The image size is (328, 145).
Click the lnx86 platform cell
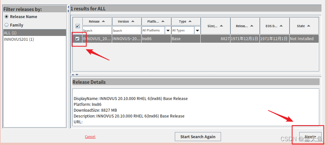coord(156,39)
